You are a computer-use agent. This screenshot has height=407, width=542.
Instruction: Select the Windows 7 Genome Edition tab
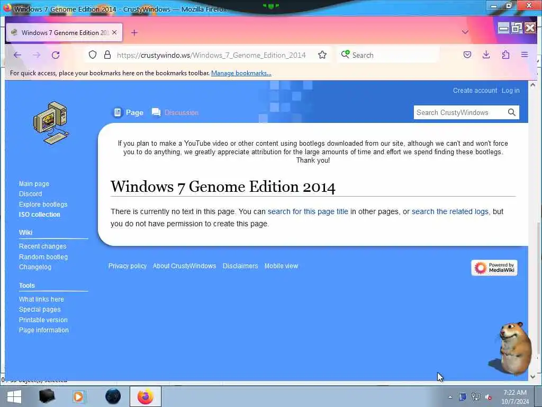pyautogui.click(x=64, y=32)
